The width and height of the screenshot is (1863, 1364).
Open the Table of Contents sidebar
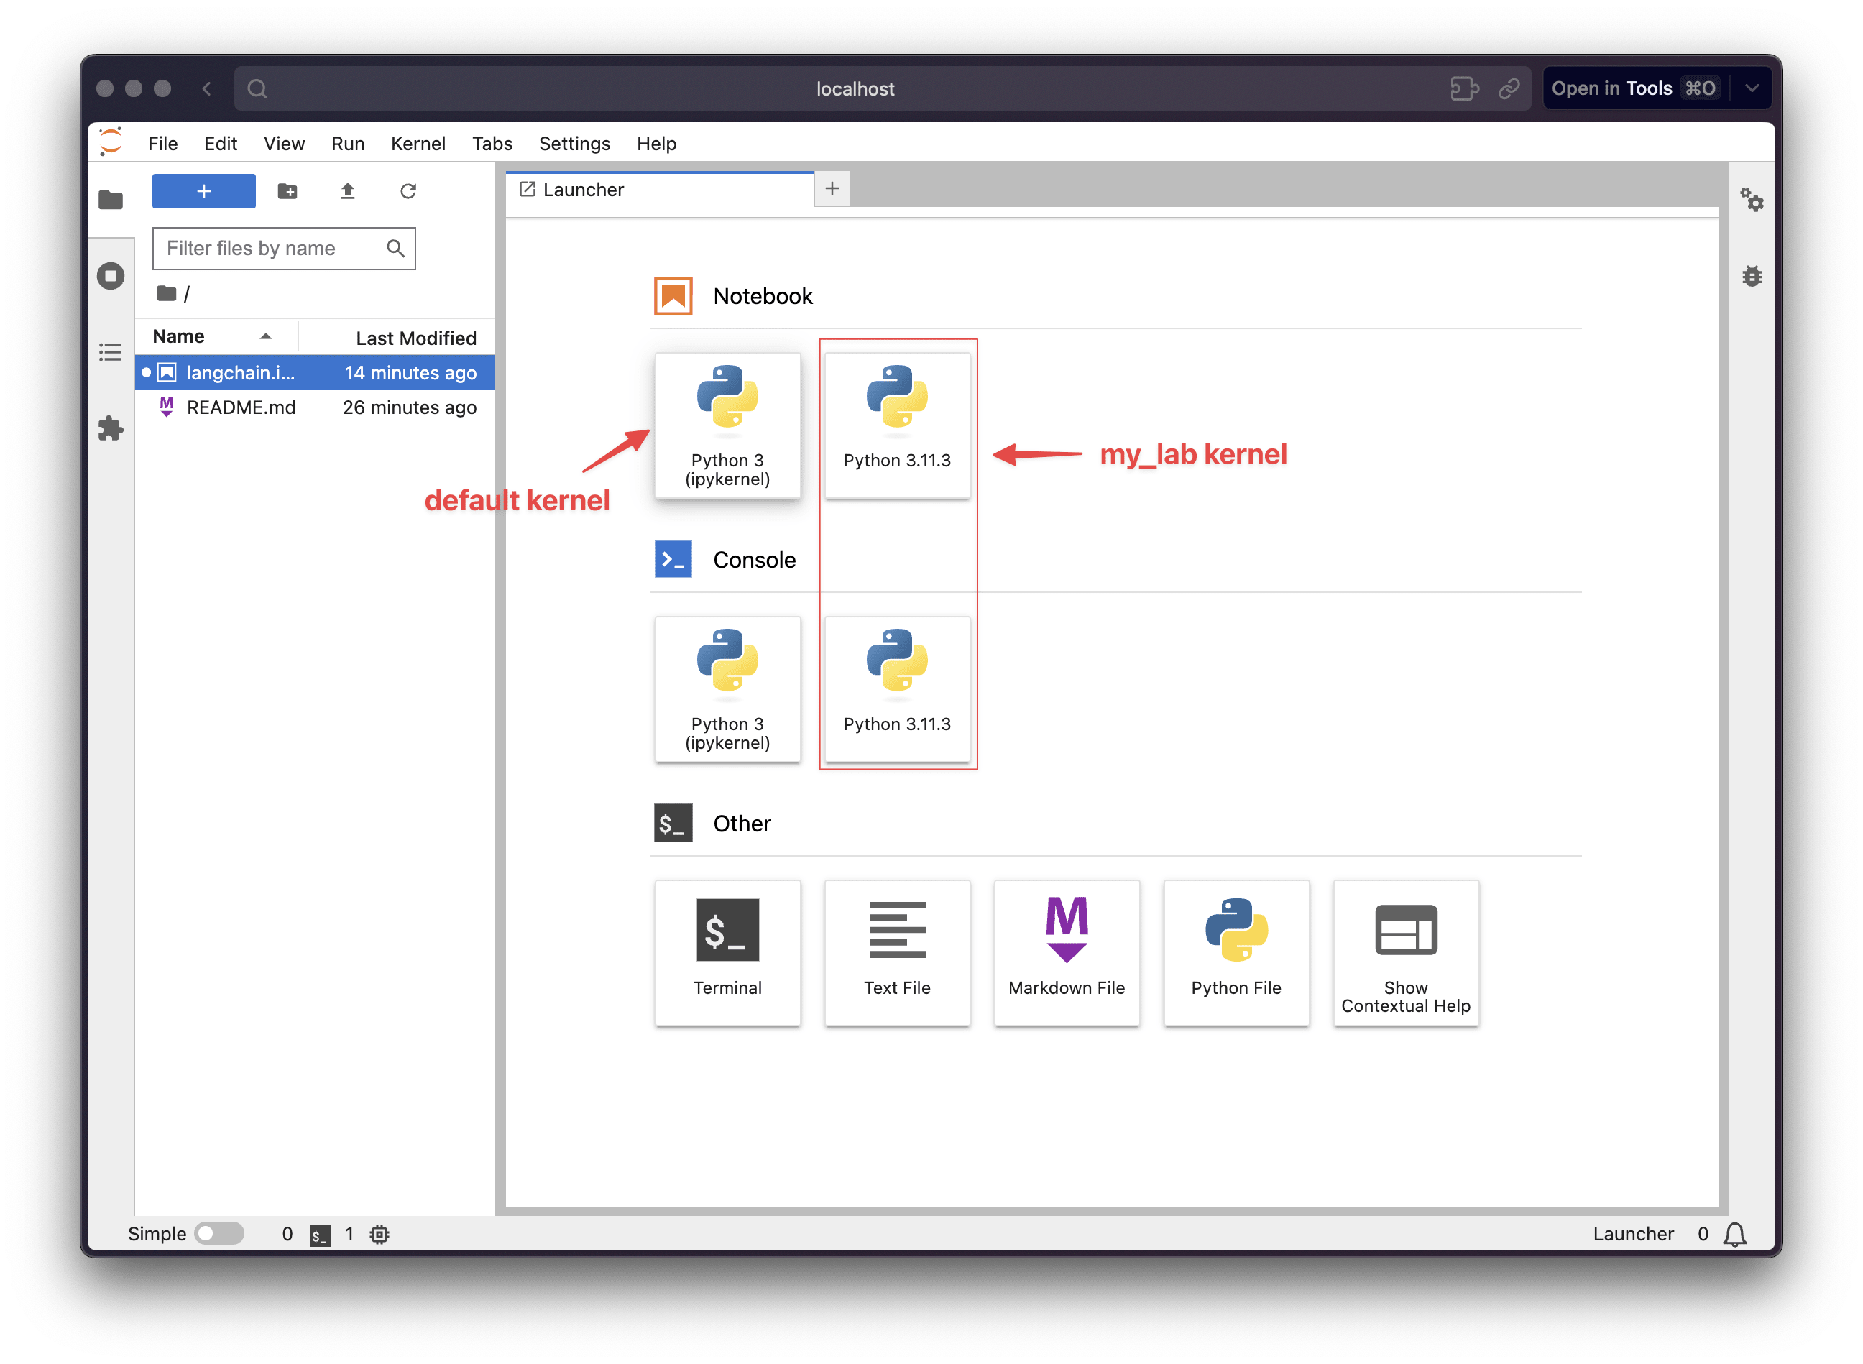point(111,353)
